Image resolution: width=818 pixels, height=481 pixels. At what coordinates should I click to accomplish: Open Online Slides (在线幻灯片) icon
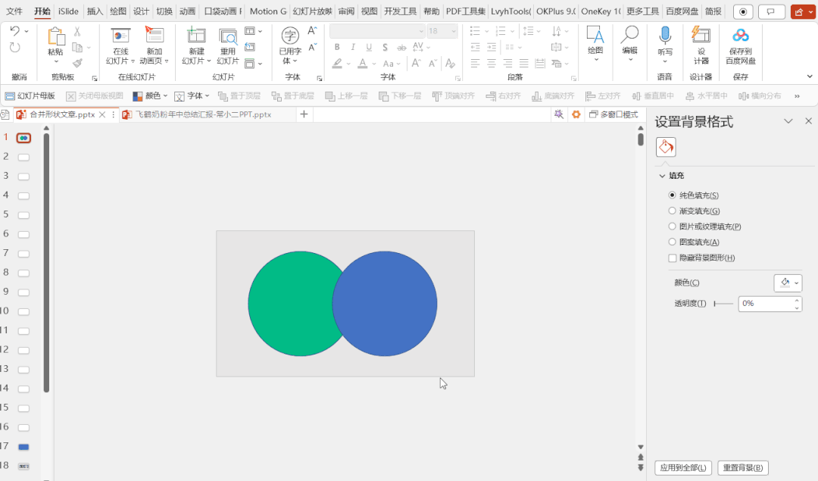[120, 36]
